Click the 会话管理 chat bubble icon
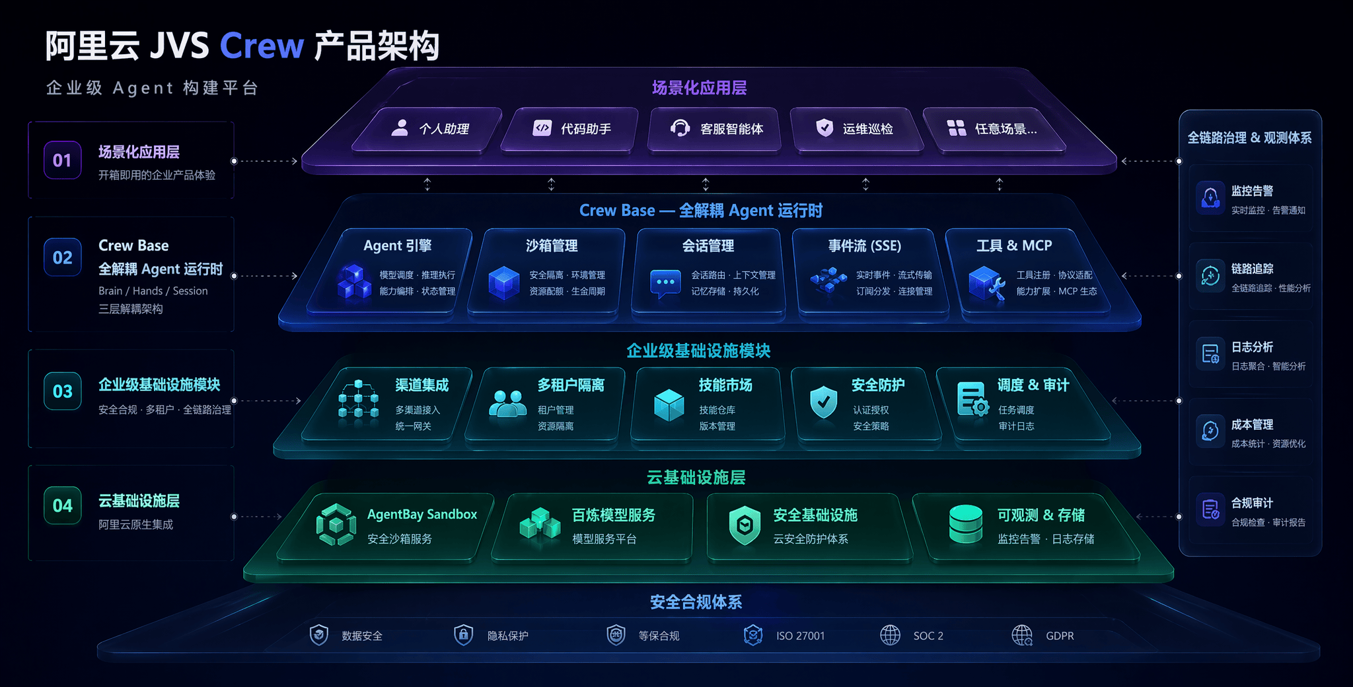This screenshot has height=687, width=1353. point(665,283)
